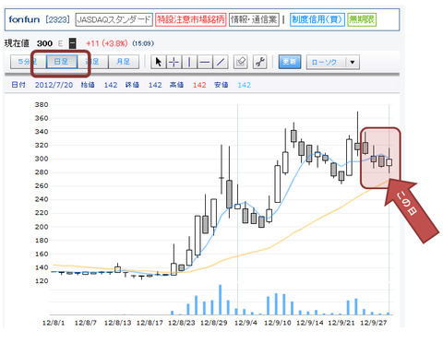The image size is (443, 343).
Task: Click the 12/9/27 date axis label
Action: [x=374, y=323]
